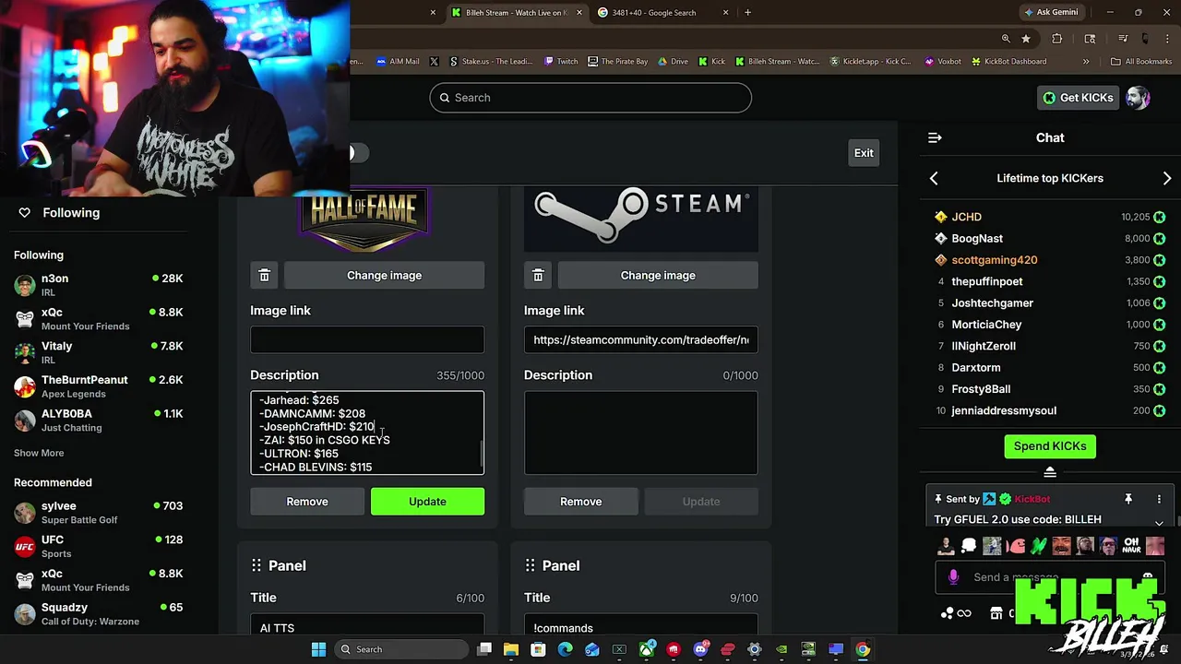The width and height of the screenshot is (1181, 664).
Task: Insert the green Kick logo emote
Action: (x=1038, y=546)
